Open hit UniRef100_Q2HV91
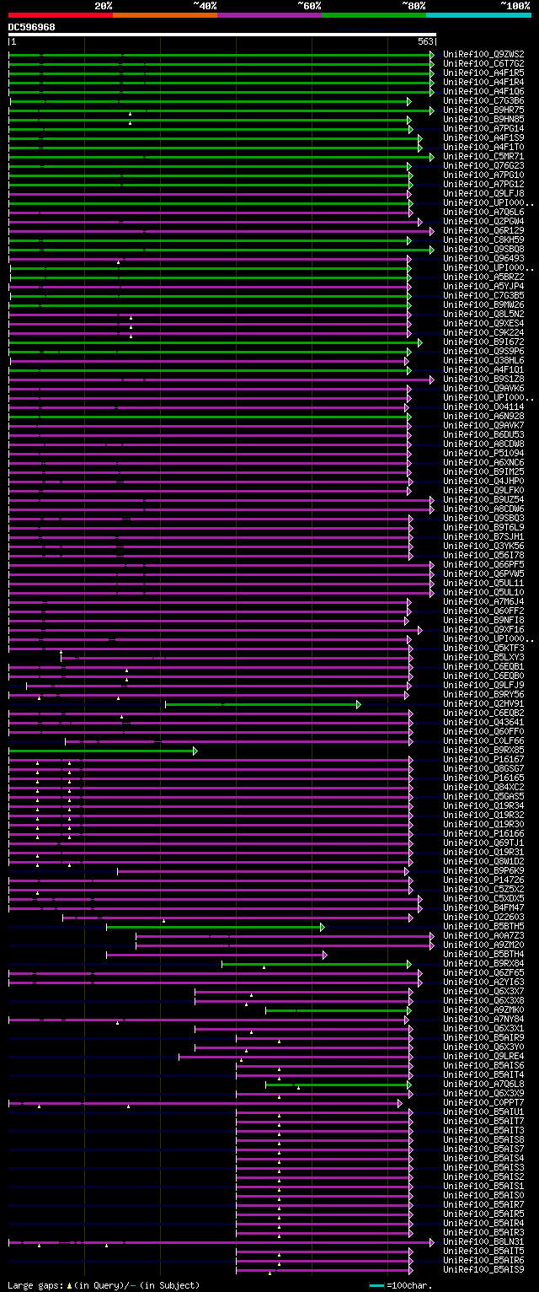Screen dimensions: 539x1292 pyautogui.click(x=483, y=703)
